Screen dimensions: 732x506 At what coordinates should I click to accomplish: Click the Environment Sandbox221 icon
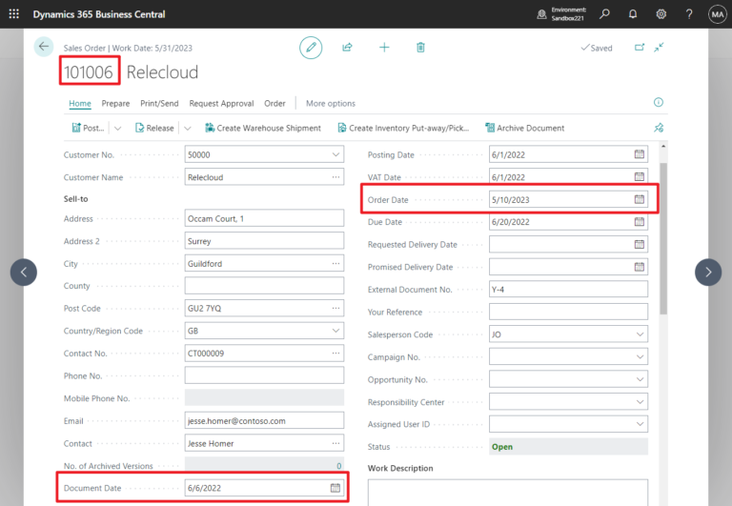541,14
